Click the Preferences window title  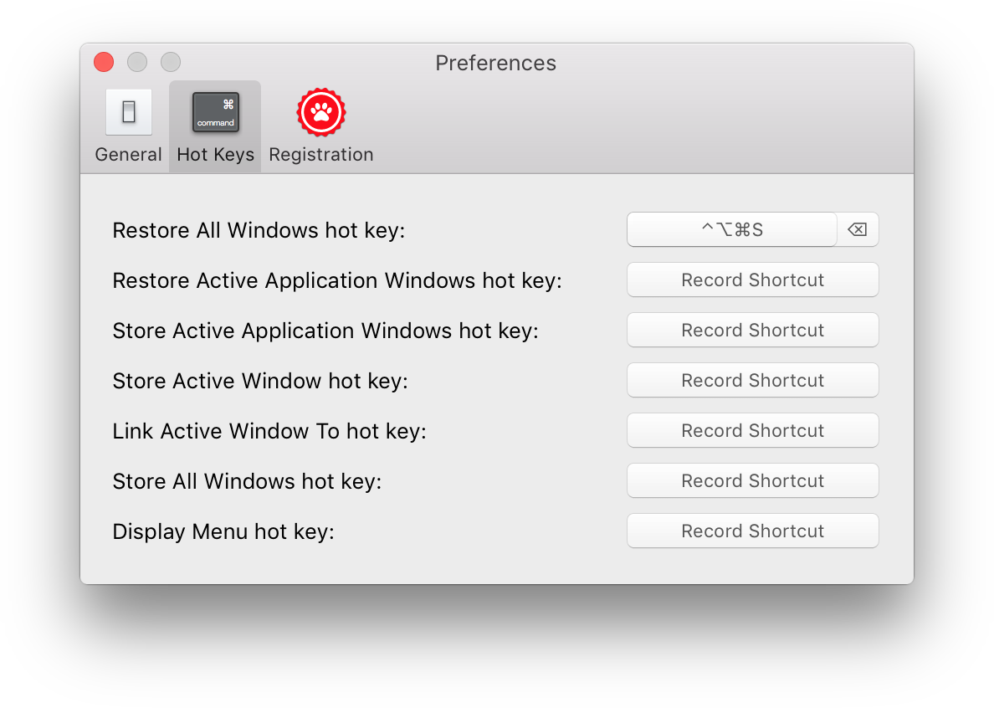495,63
